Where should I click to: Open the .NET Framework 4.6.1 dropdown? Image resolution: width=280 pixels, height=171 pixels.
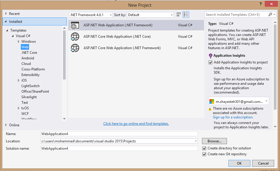(x=110, y=15)
